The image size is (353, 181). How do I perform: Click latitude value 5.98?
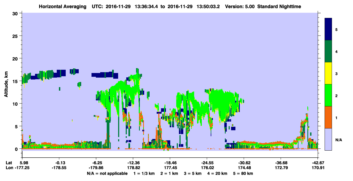point(22,163)
